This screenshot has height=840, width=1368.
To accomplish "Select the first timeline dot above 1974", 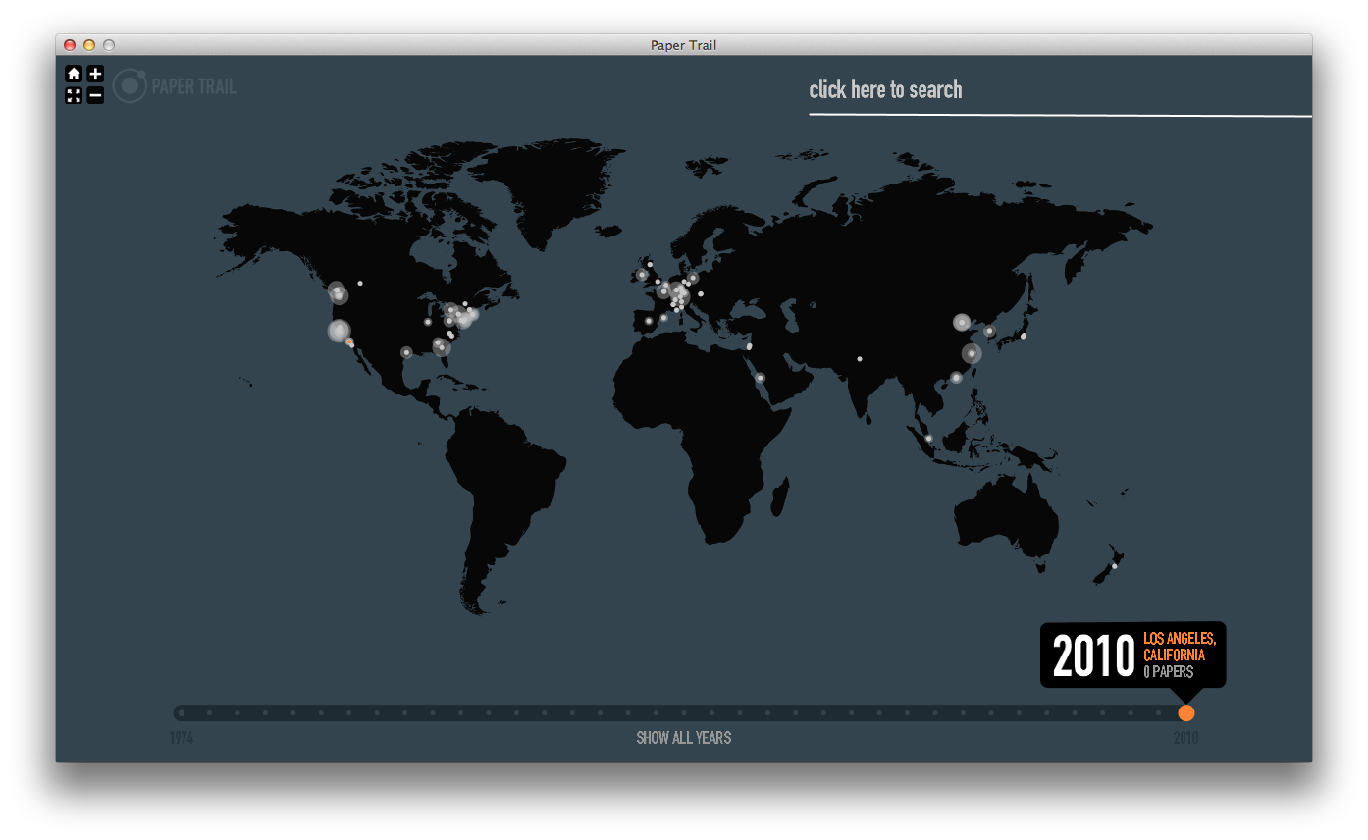I will pos(182,713).
